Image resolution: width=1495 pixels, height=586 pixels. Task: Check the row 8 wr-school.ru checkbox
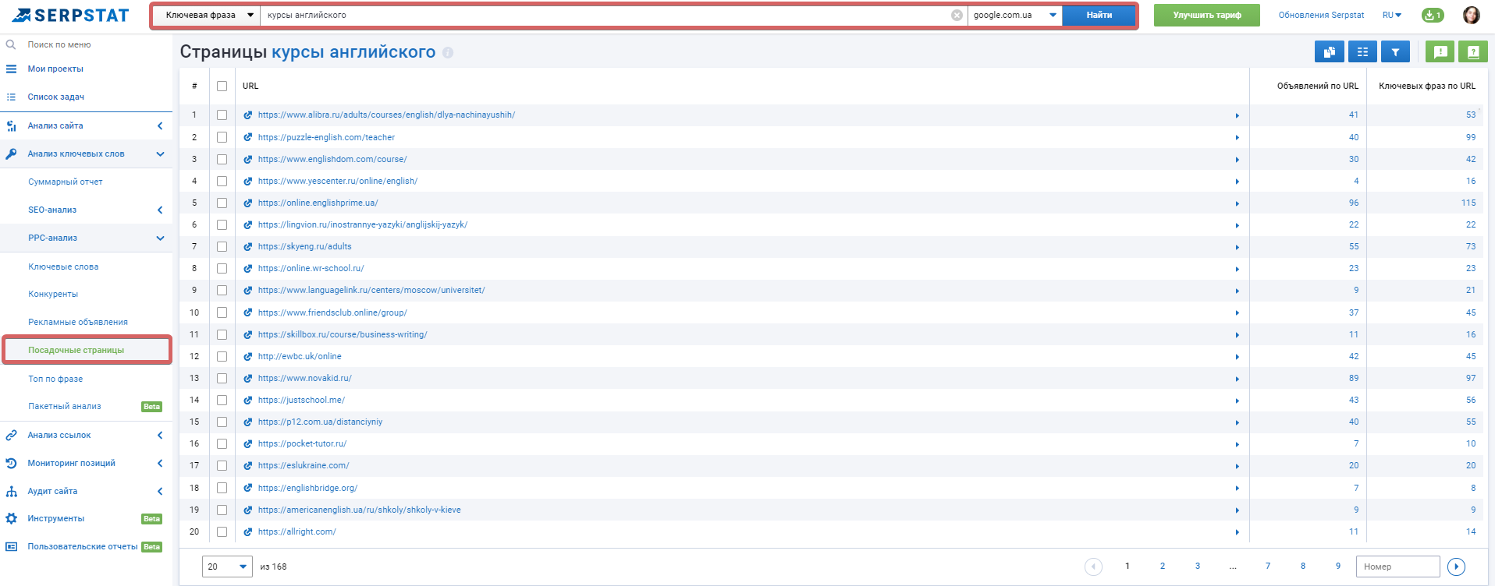click(222, 268)
